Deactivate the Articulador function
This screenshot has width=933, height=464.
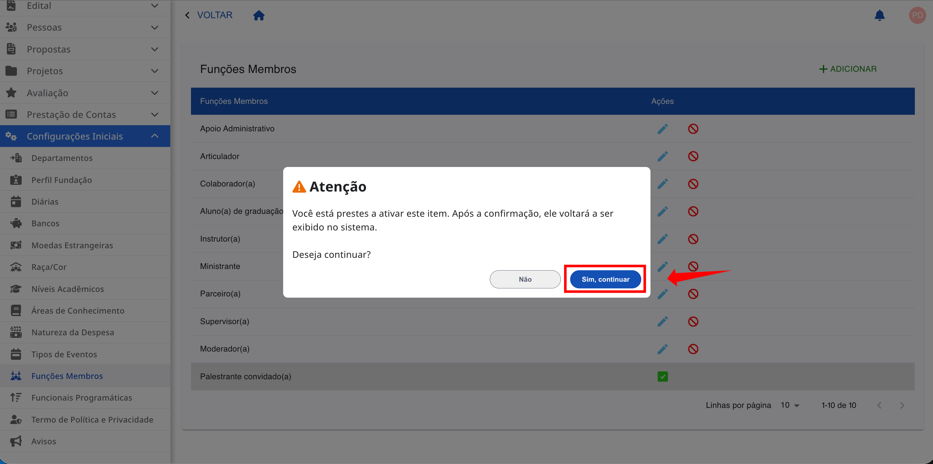693,156
